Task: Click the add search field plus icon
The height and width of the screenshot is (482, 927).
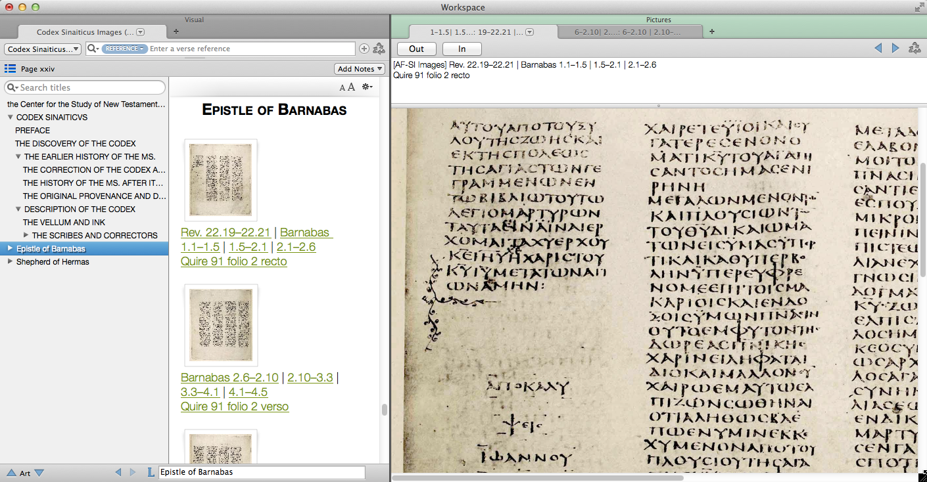Action: (364, 49)
